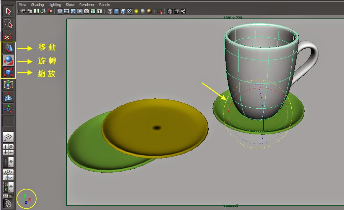Toggle textured display checker icon
This screenshot has width=344, height=210.
[130, 11]
